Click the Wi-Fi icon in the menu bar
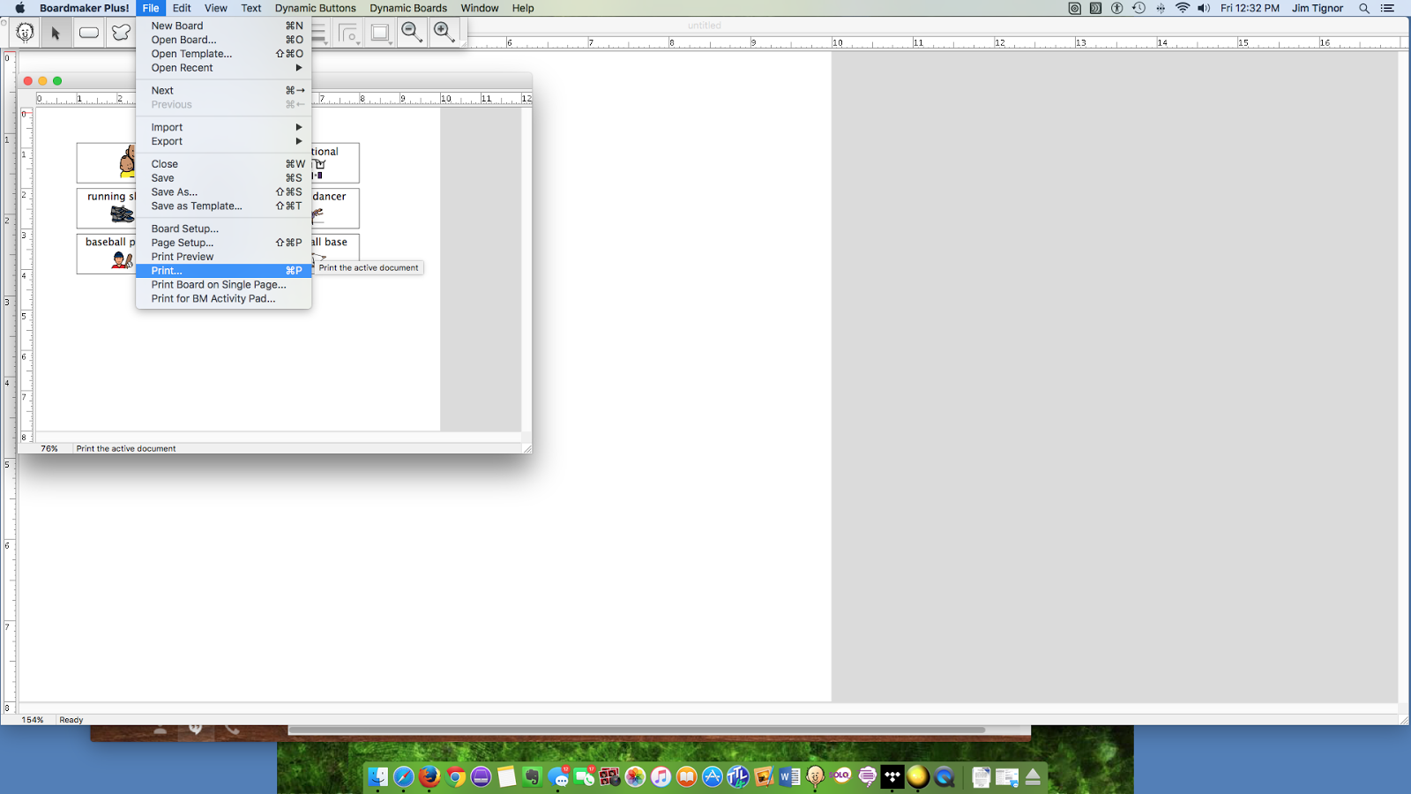This screenshot has height=794, width=1411. (x=1181, y=8)
